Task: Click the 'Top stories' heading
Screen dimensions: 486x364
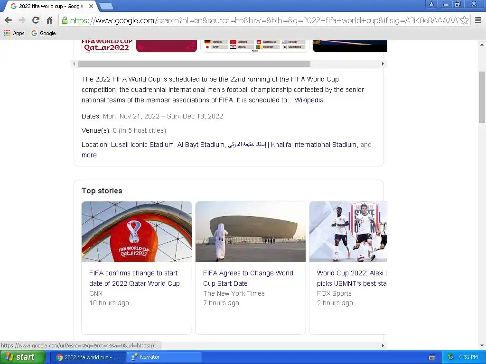Action: pos(102,191)
